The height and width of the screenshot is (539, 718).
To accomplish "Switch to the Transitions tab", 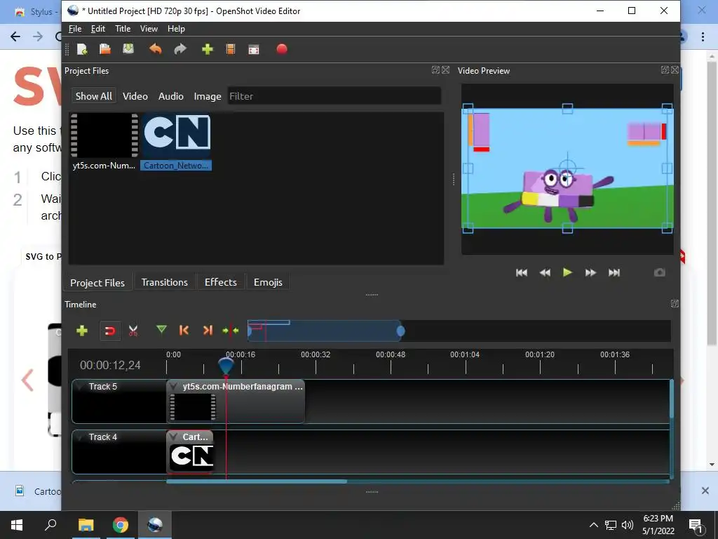I will tap(164, 282).
